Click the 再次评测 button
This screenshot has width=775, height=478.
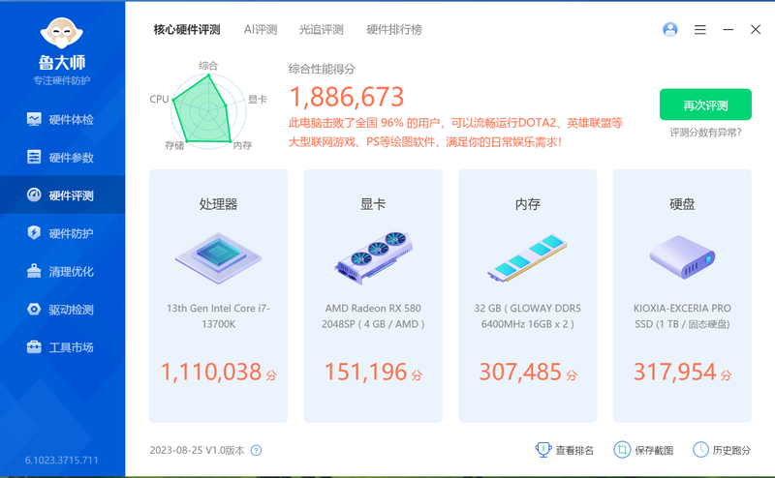pos(705,105)
